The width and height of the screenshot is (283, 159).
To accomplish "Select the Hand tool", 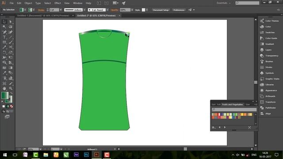I will (x=4, y=88).
